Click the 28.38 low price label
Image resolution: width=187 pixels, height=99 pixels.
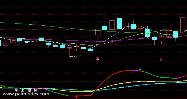pos(75,57)
